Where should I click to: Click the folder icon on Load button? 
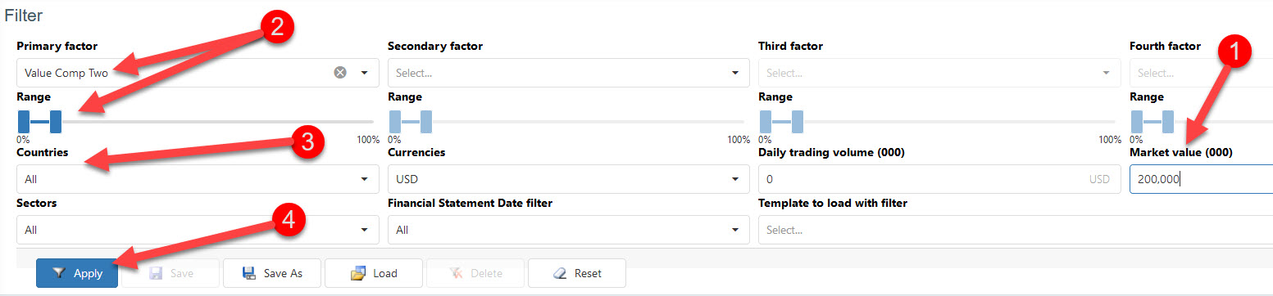pos(357,273)
